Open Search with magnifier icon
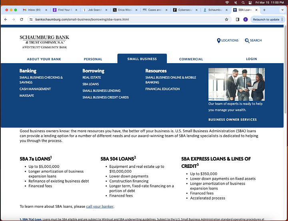Screen dimensions: 288x221 coord(253,40)
